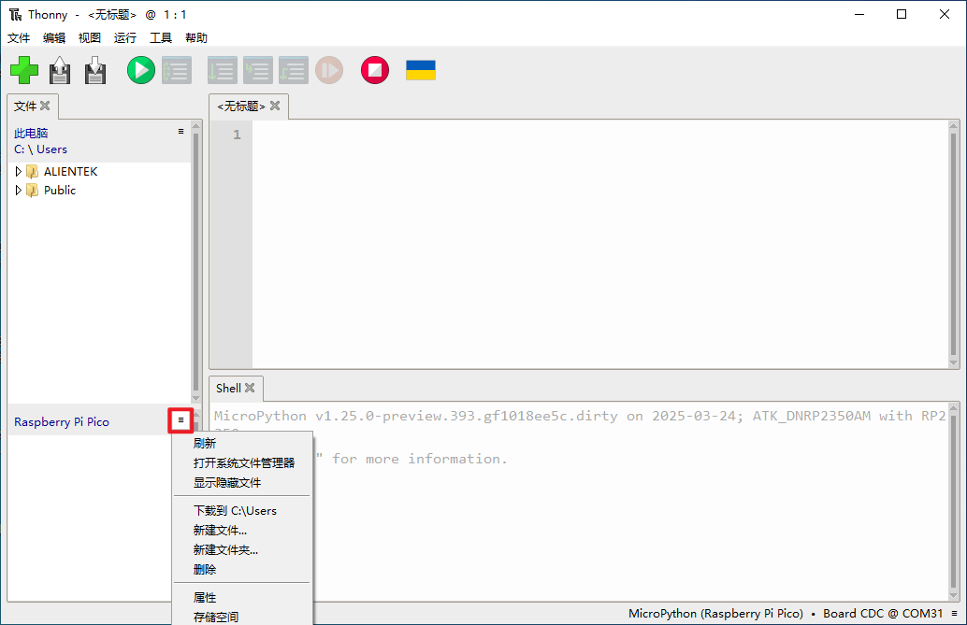Open the 工具 menu

click(161, 38)
